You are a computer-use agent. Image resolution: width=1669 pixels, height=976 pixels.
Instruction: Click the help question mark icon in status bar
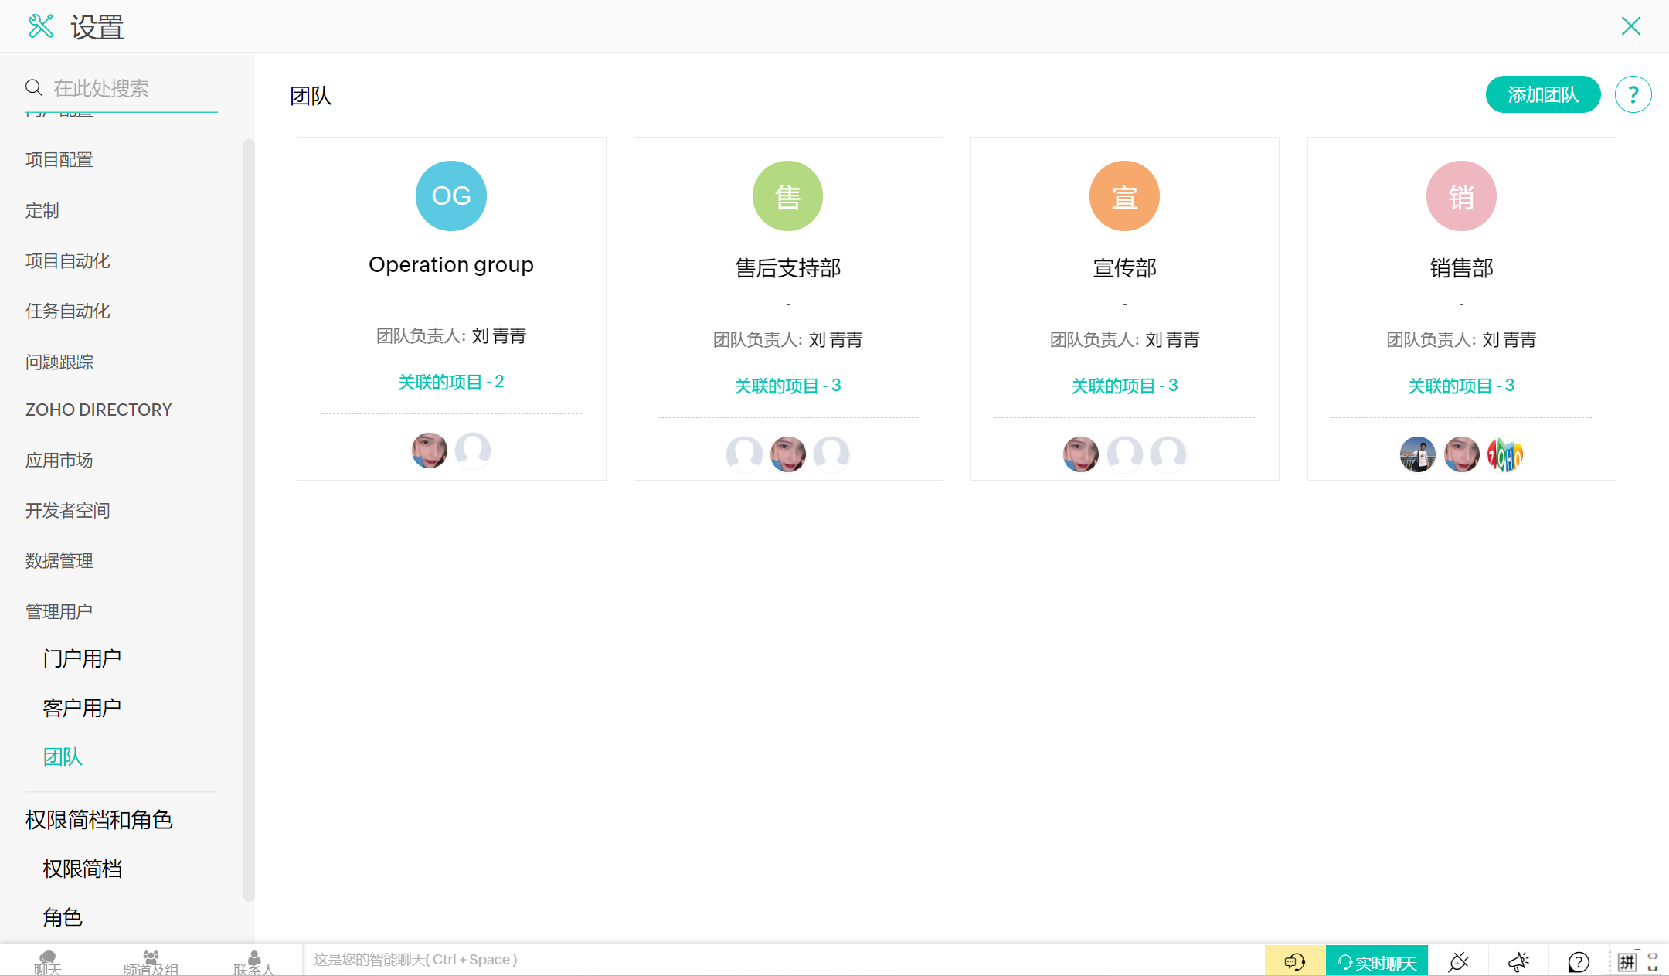[x=1578, y=961]
